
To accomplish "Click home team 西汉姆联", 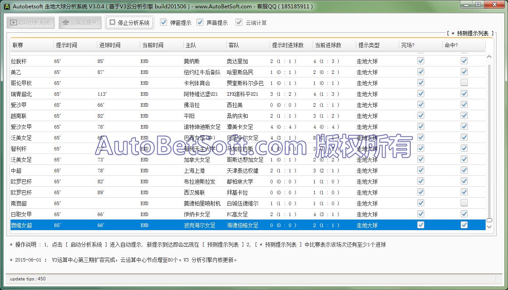I will click(194, 193).
